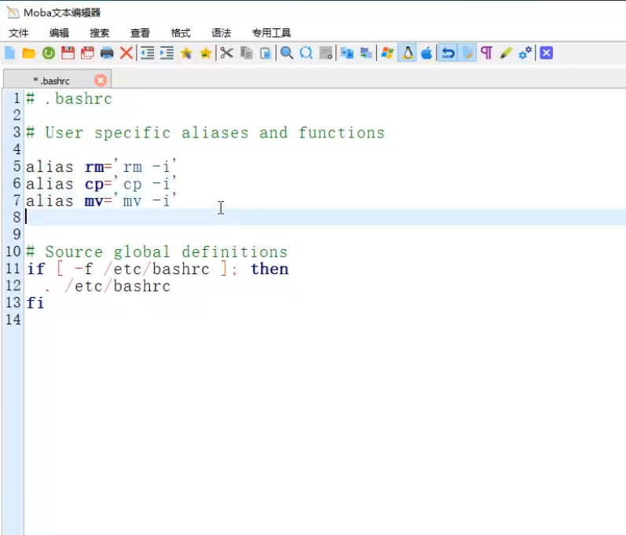This screenshot has height=535, width=626.
Task: Click the purple X exit icon in toolbar
Action: (x=546, y=53)
